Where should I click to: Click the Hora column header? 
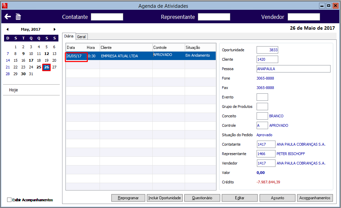[x=93, y=48]
